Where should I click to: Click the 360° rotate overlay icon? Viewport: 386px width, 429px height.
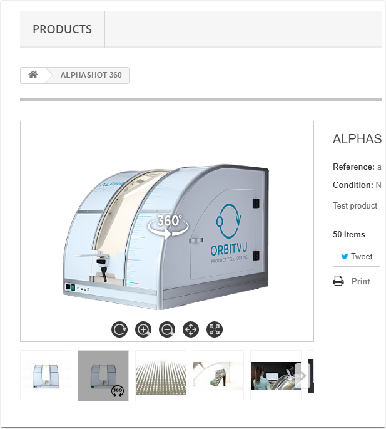click(x=168, y=226)
